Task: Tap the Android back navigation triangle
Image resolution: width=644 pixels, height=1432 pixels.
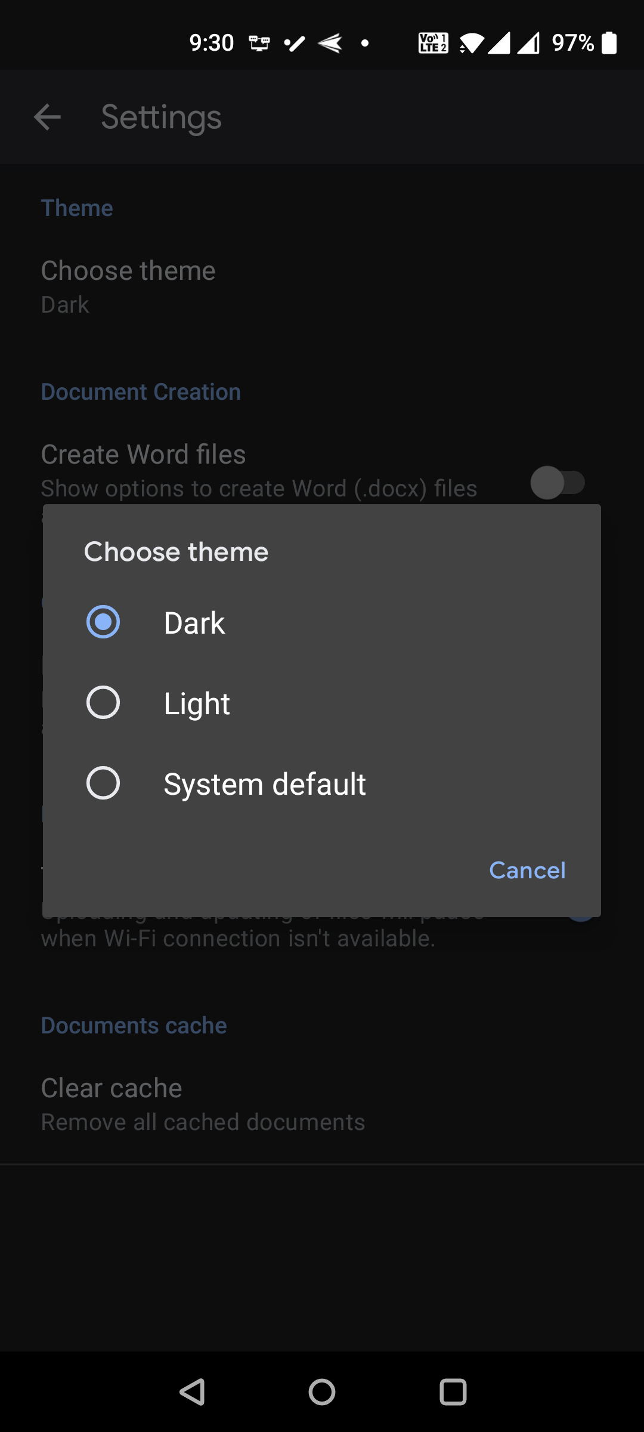Action: coord(192,1392)
